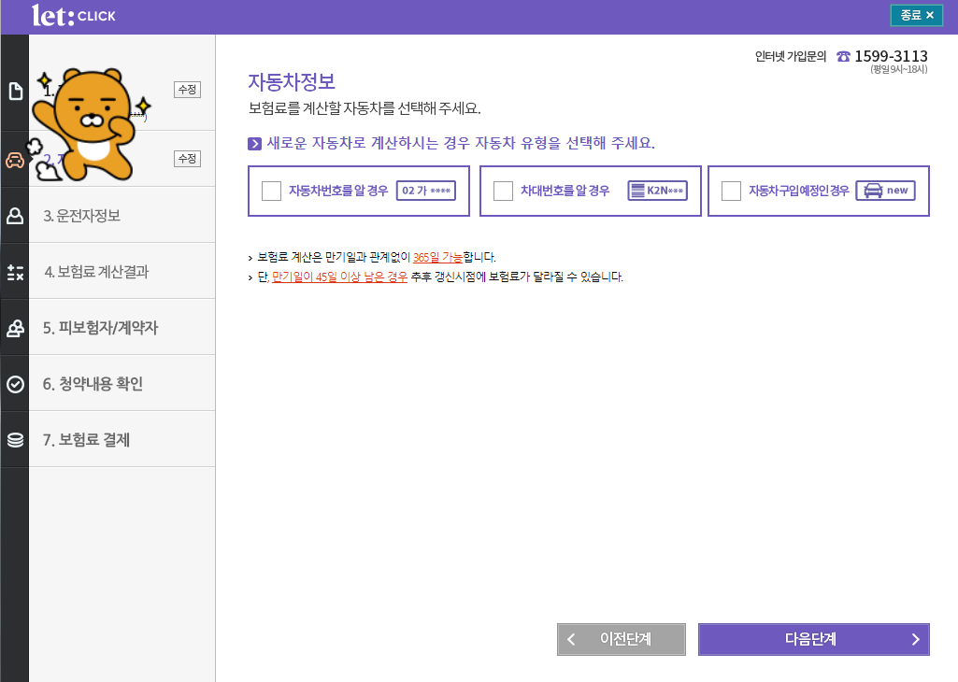Click the document icon in sidebar

click(x=15, y=92)
